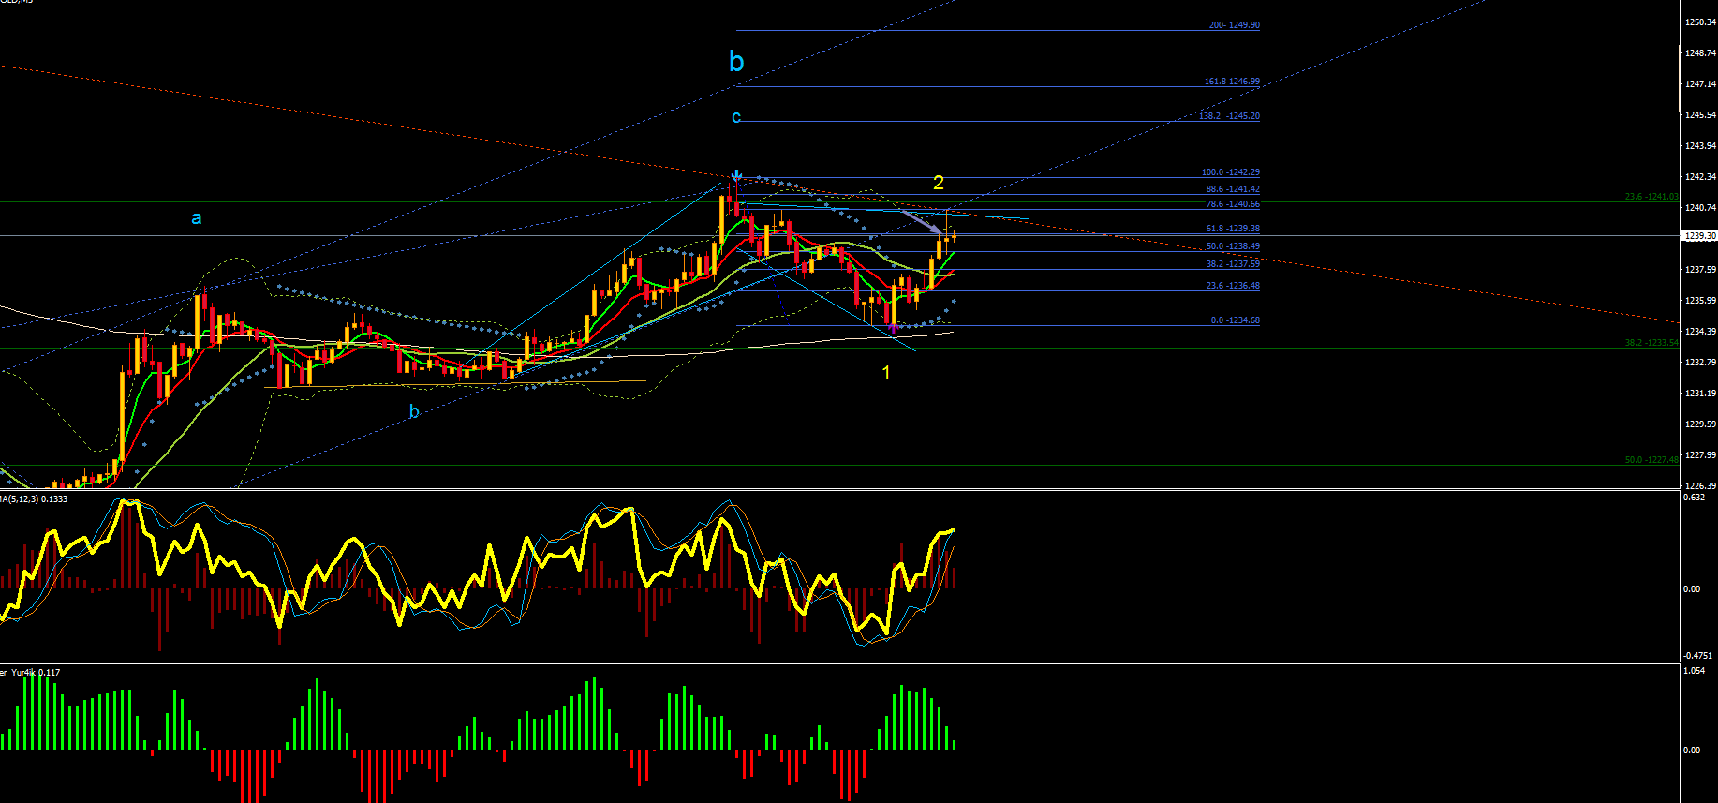The image size is (1718, 803).
Task: Select the yellow wave label "1"
Action: [886, 373]
